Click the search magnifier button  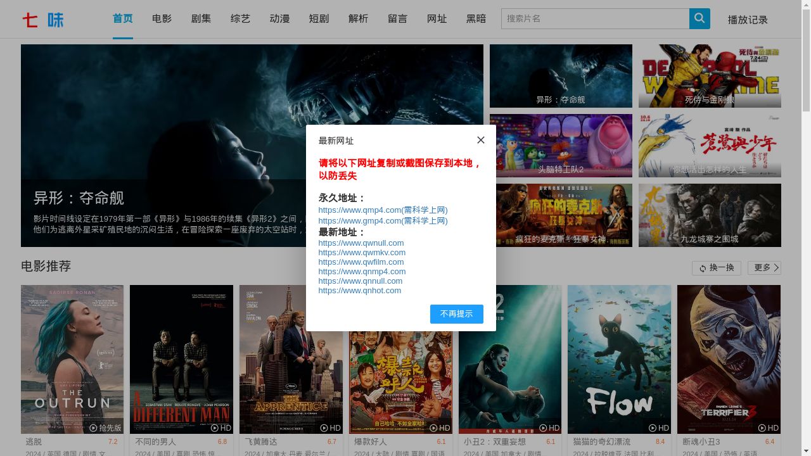click(699, 18)
